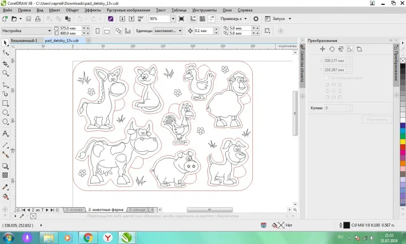Select the Artistic Media tool
Image resolution: width=406 pixels, height=244 pixels.
[5, 94]
